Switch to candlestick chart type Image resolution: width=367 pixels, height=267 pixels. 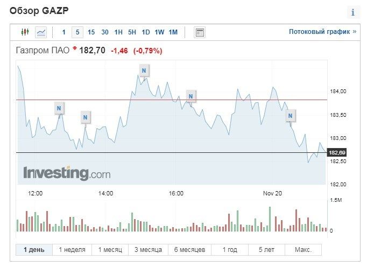[x=24, y=32]
